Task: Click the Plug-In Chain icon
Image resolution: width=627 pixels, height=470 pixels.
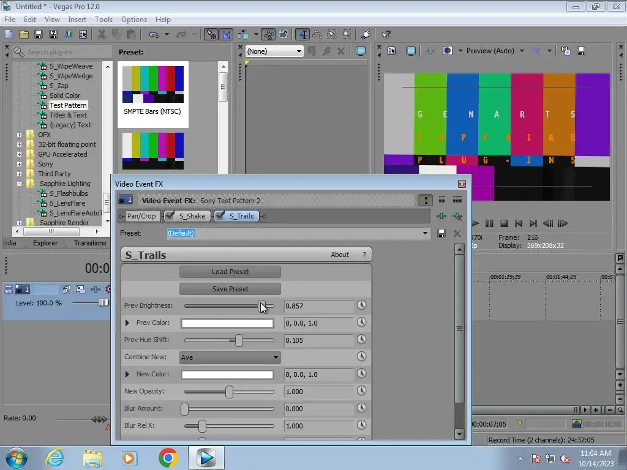Action: point(441,216)
